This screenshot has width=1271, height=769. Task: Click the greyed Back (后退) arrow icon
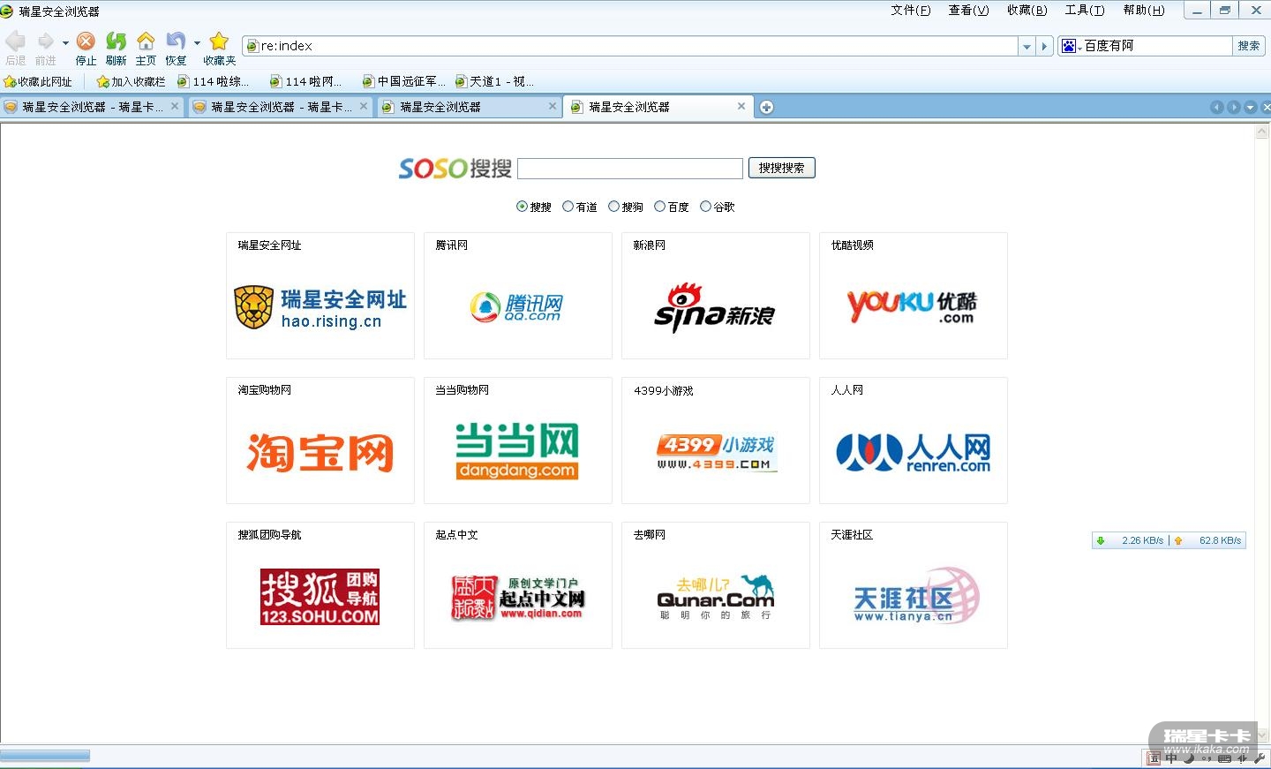[15, 41]
